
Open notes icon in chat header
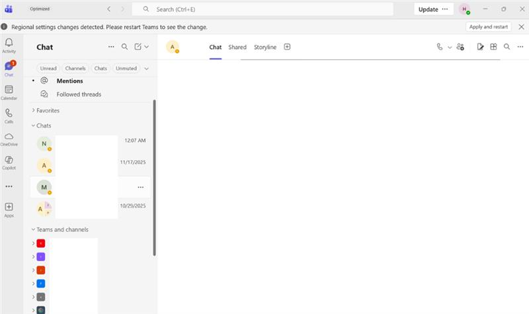[481, 47]
